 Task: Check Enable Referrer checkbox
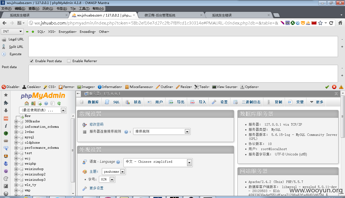(69, 61)
